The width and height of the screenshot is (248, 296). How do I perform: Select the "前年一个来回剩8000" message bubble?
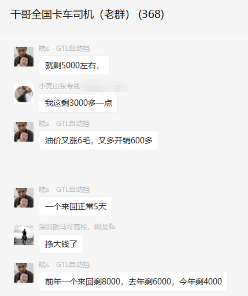[x=133, y=282]
